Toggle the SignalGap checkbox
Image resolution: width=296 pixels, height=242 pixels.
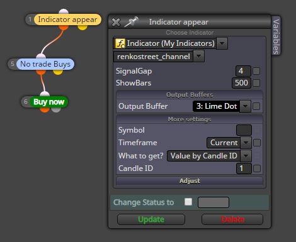coord(256,71)
